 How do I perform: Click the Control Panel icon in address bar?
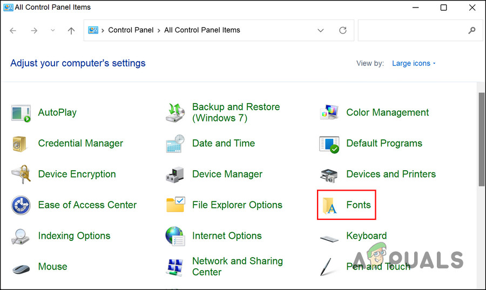click(93, 30)
